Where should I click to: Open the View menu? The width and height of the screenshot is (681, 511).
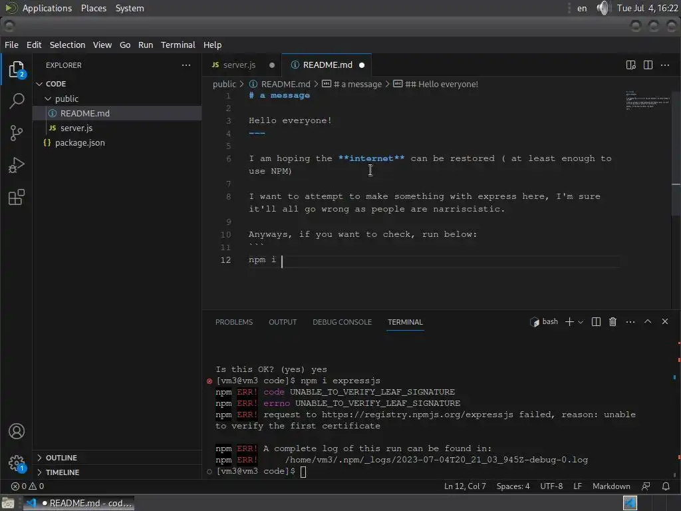tap(102, 45)
